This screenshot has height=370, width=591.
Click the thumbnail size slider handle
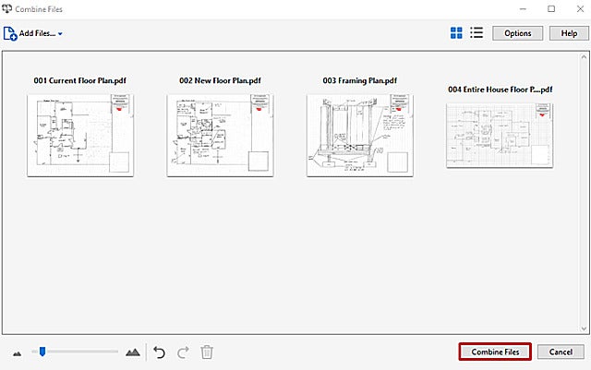(x=42, y=352)
